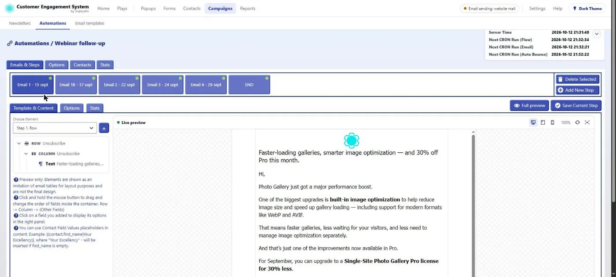
Task: Click the 100% zoom value in preview
Action: click(565, 122)
